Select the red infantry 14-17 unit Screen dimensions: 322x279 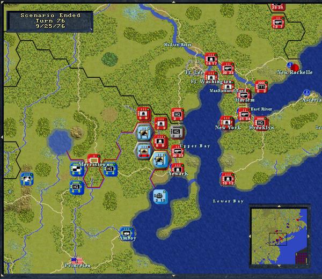211,59
